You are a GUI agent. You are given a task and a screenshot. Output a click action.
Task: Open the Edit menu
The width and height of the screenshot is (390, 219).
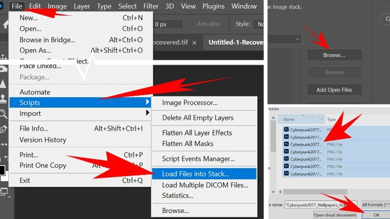[x=35, y=6]
